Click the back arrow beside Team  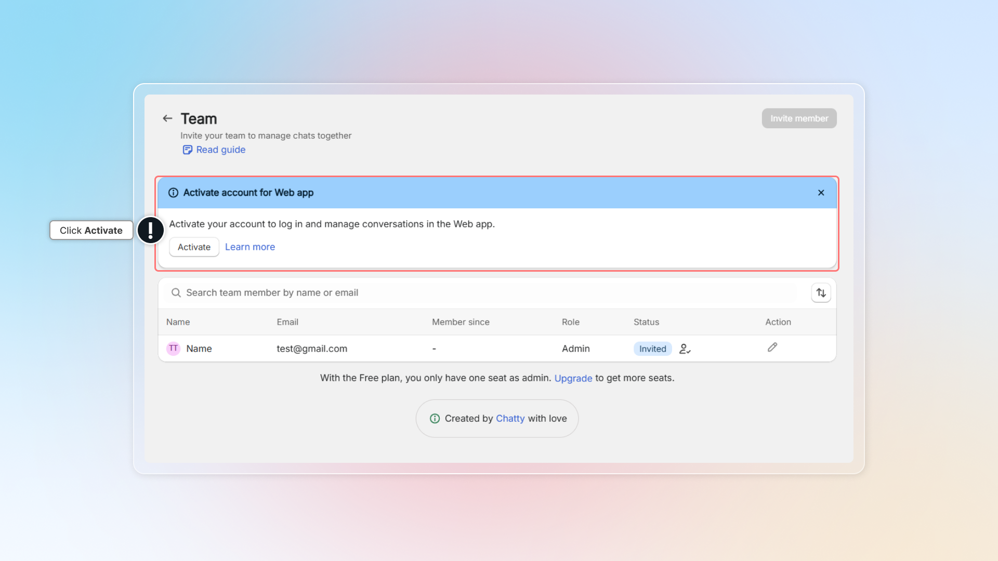167,118
